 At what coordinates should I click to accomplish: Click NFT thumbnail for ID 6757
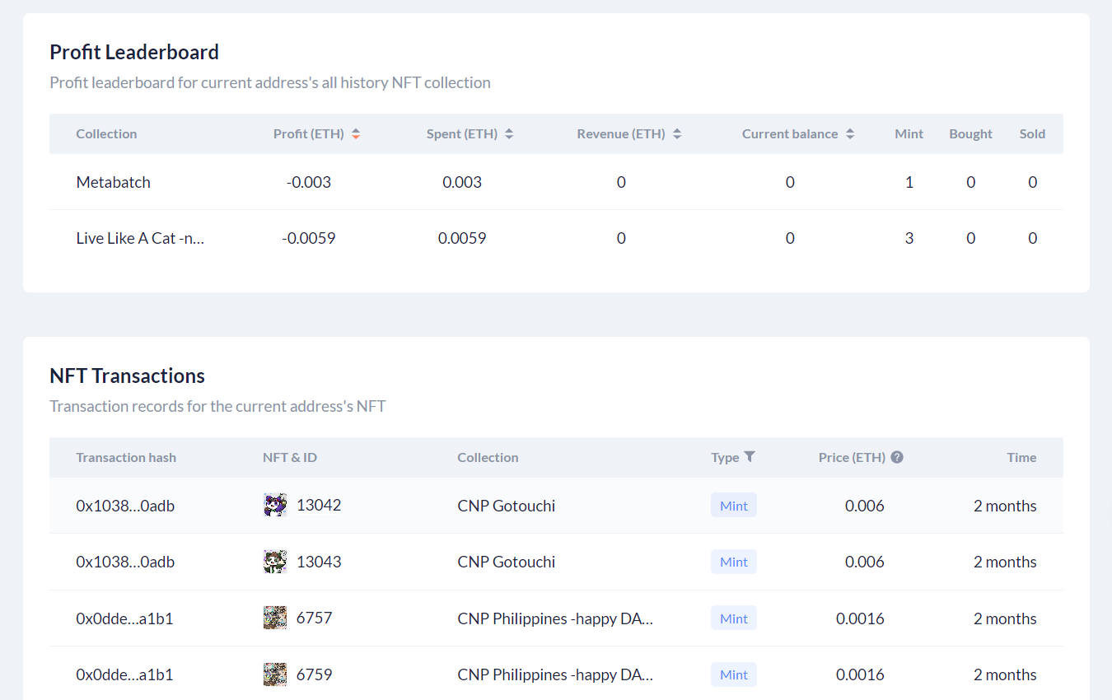pyautogui.click(x=275, y=618)
